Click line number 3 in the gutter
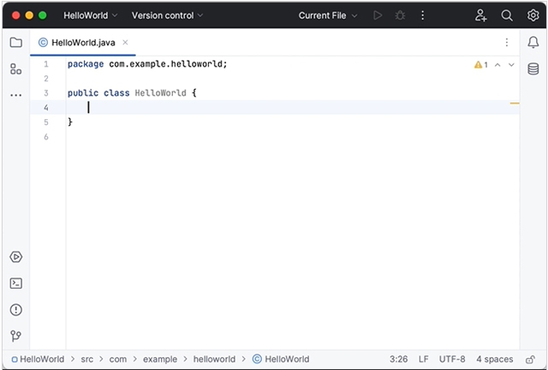 click(x=46, y=93)
